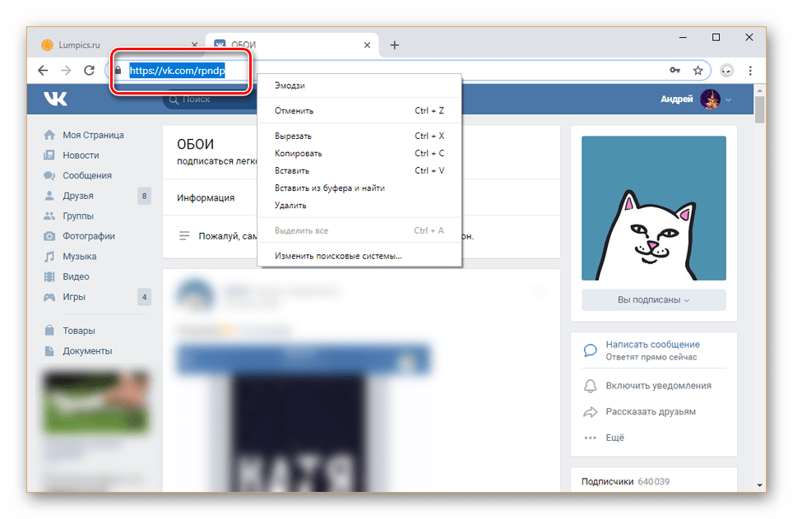
Task: Open Друзья with badge 8
Action: click(96, 196)
